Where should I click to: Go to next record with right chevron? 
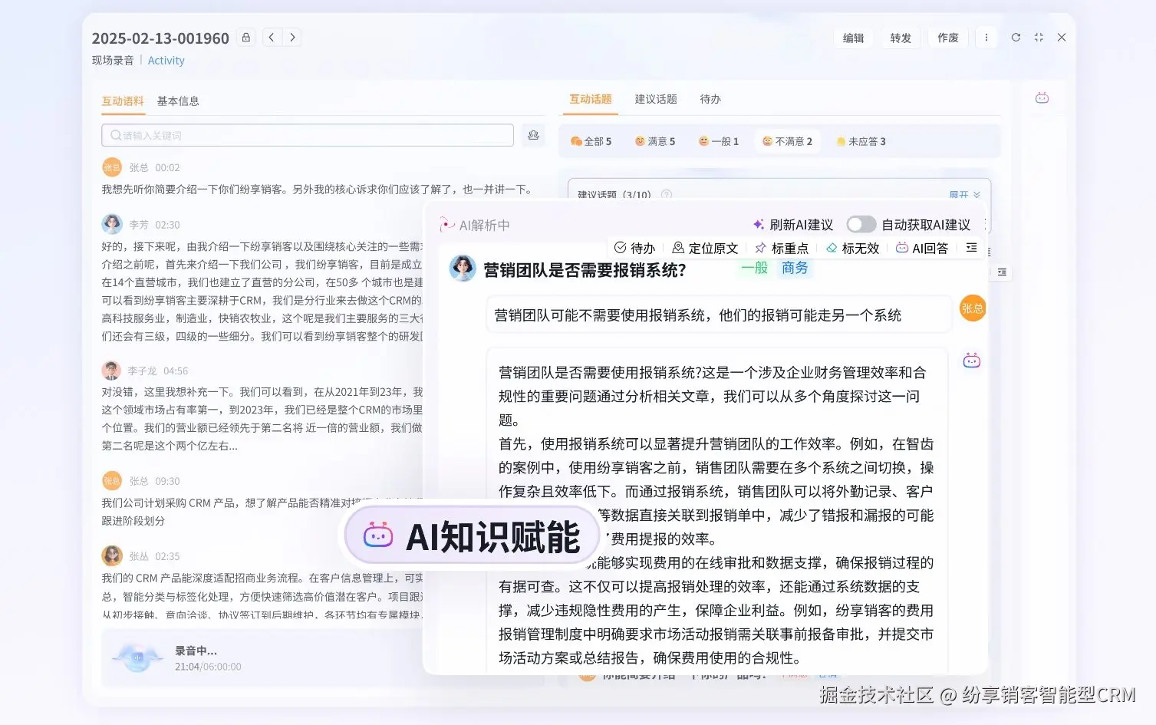(292, 38)
